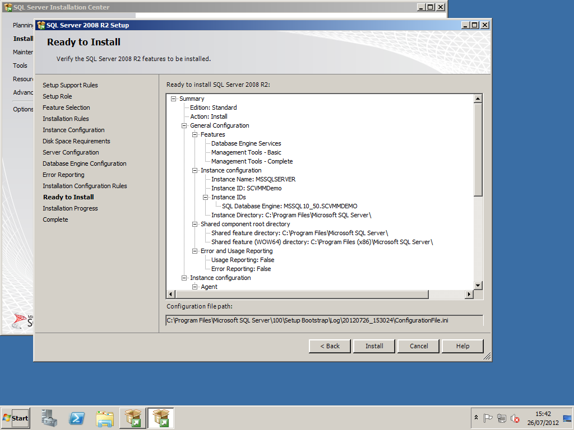Collapse the Summary tree node
The image size is (574, 430).
174,99
